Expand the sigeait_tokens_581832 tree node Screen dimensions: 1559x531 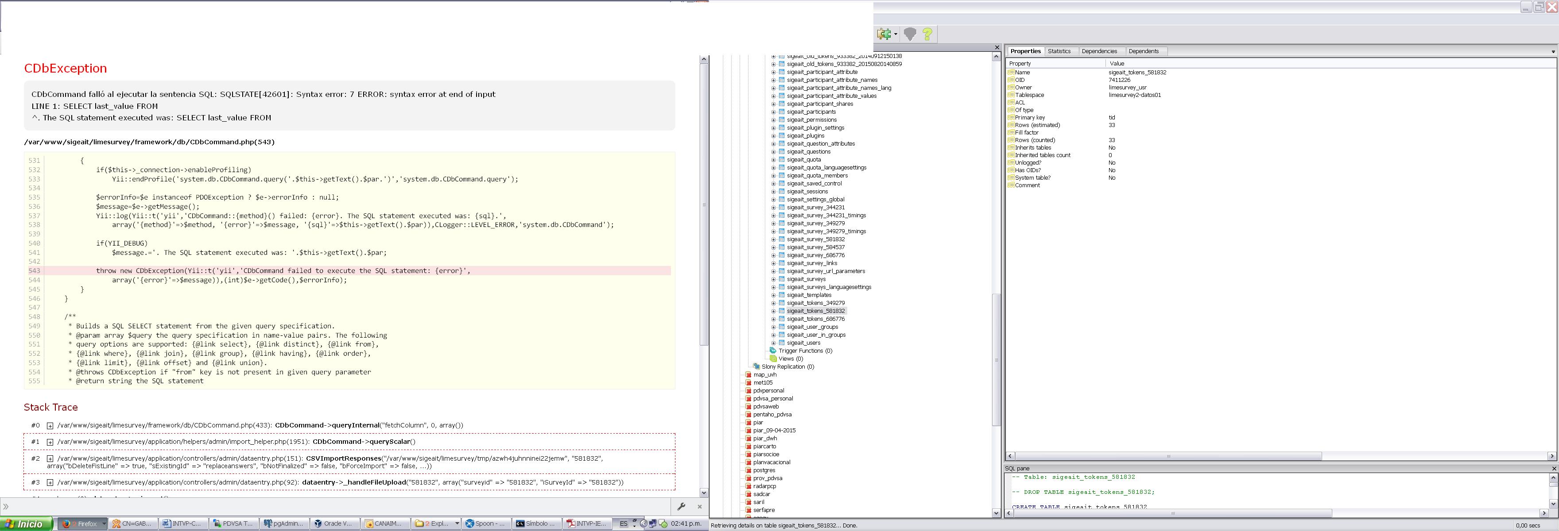(773, 311)
